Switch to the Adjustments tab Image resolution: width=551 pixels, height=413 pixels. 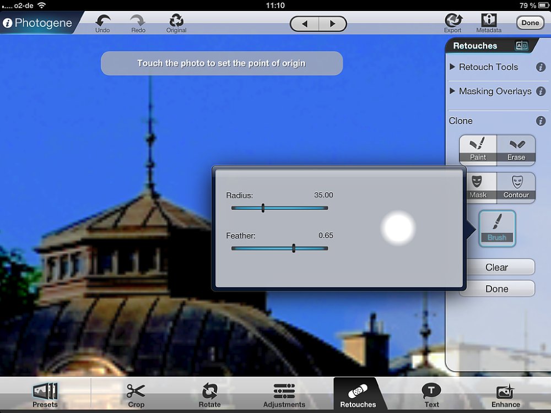(x=284, y=395)
